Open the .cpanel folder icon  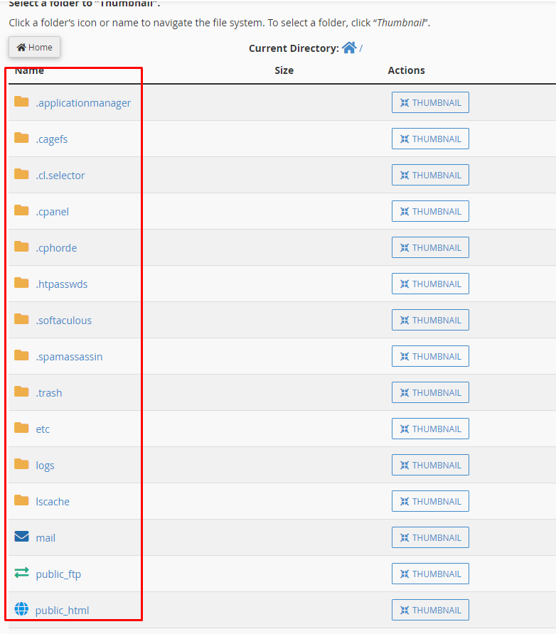[21, 210]
